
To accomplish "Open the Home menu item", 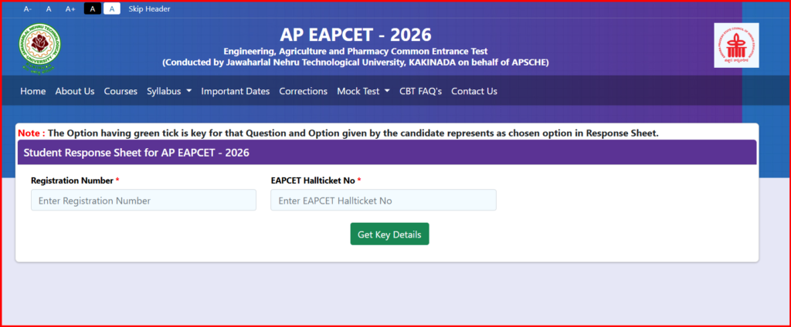I will tap(32, 91).
